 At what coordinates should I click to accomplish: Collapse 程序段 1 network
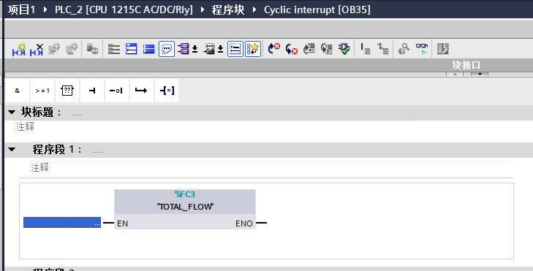(x=12, y=149)
